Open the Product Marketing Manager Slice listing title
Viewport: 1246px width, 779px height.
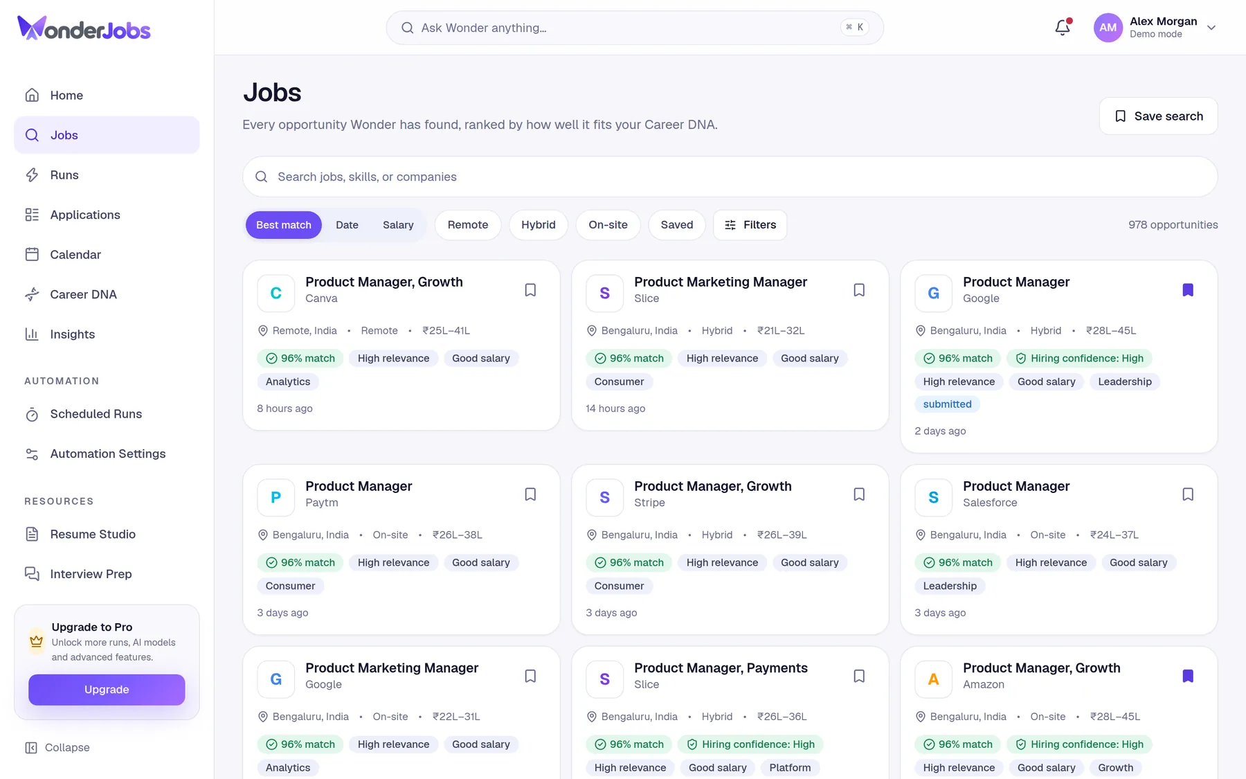721,282
